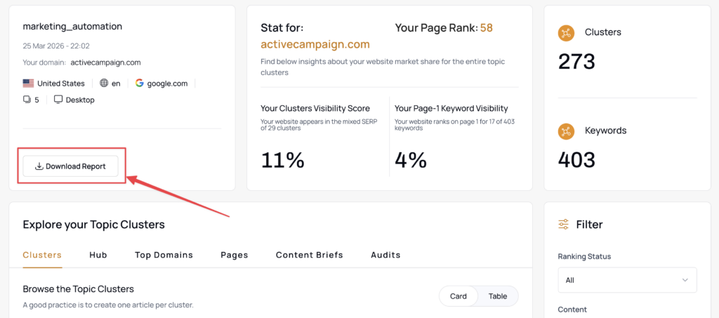
Task: Open the Ranking Status dropdown
Action: point(627,280)
